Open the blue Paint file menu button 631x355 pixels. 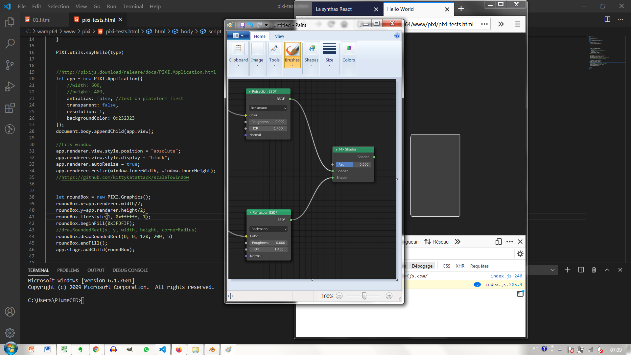[x=238, y=35]
